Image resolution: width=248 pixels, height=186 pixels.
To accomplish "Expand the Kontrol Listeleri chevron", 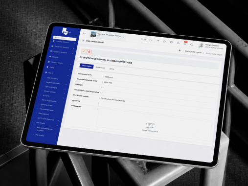I will click(x=64, y=93).
